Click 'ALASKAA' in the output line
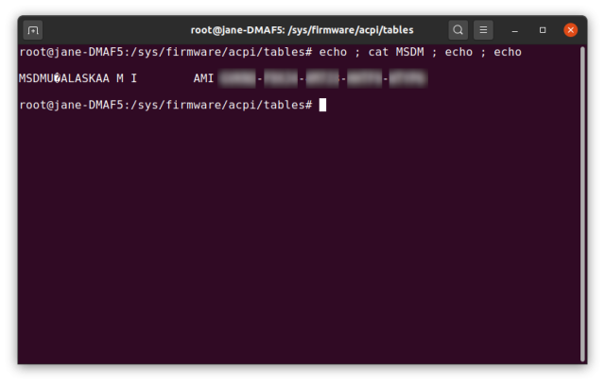Image resolution: width=605 pixels, height=384 pixels. coord(85,78)
